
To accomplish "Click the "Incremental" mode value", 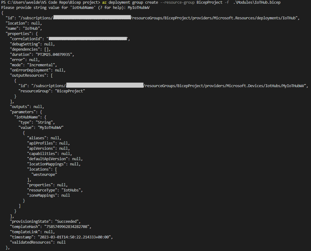I will coord(41,65).
